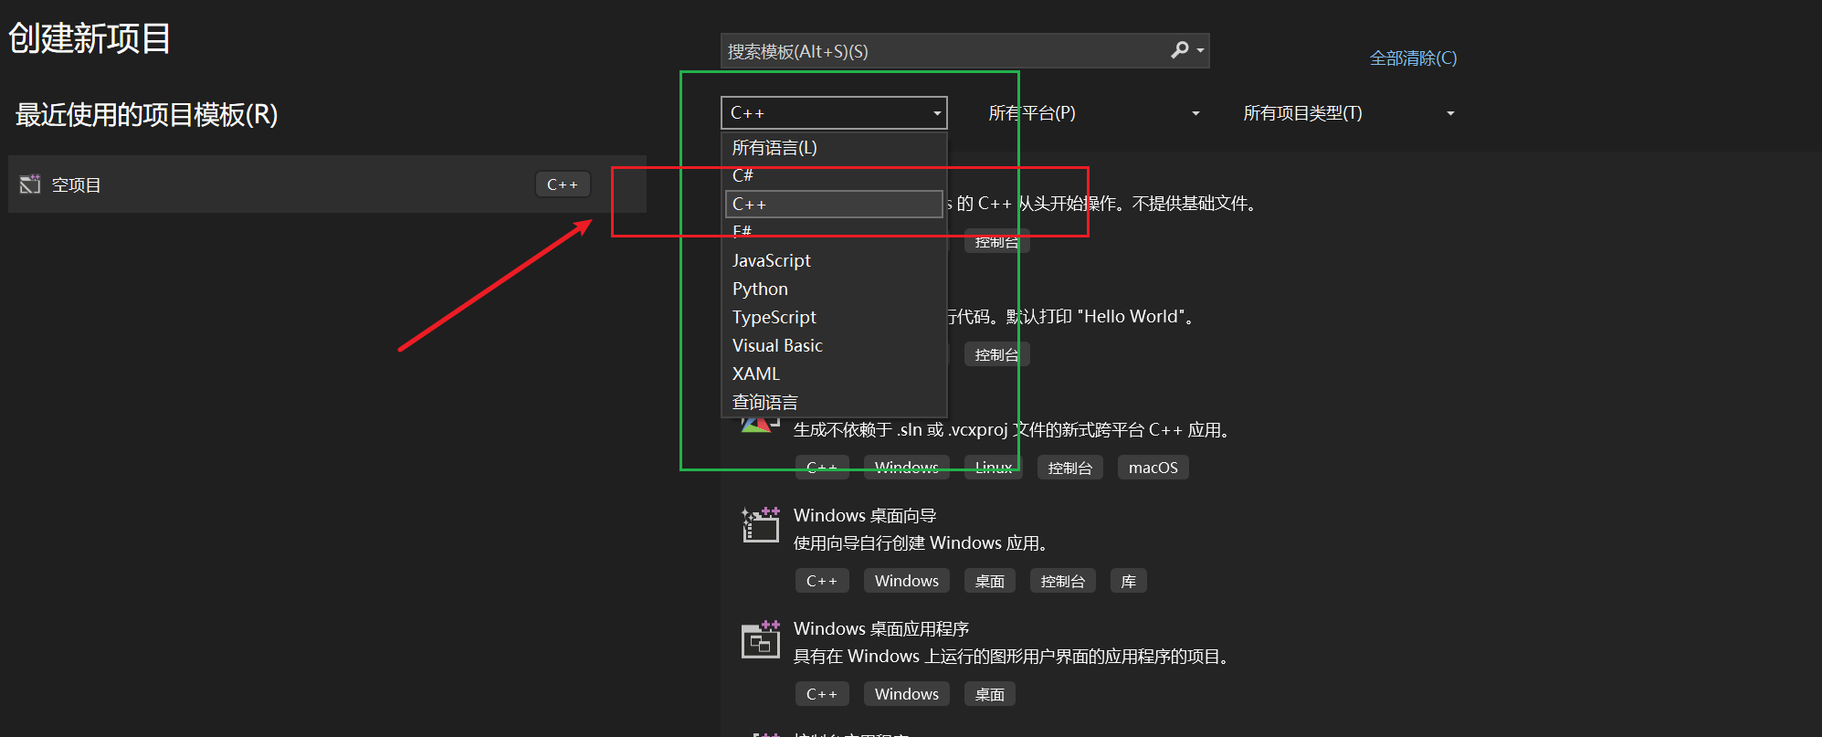Click the Clear All link
This screenshot has height=737, width=1822.
(1413, 58)
